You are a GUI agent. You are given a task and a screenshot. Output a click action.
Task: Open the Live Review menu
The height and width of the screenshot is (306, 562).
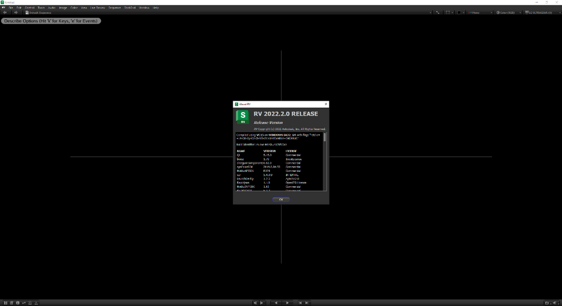[98, 8]
